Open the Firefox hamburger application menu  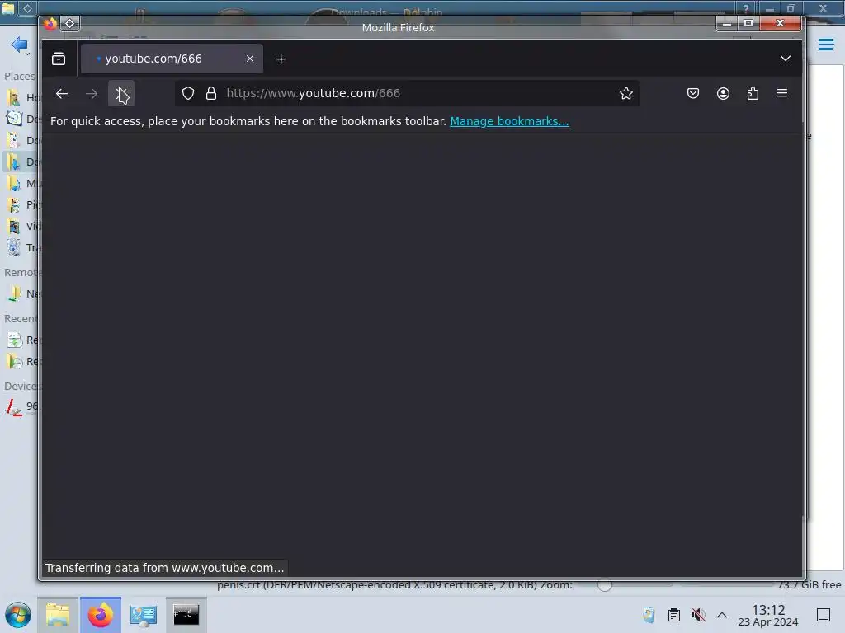[782, 94]
